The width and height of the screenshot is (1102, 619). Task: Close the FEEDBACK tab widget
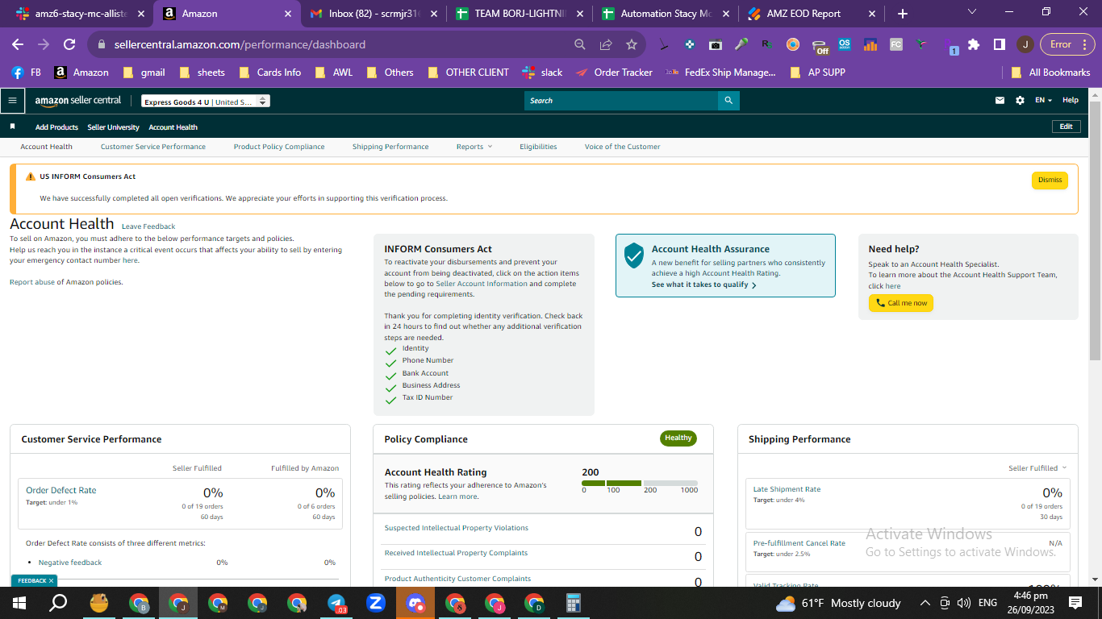pyautogui.click(x=52, y=580)
